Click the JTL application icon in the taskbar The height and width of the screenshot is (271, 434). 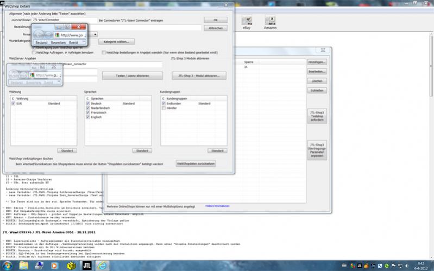pyautogui.click(x=86, y=264)
